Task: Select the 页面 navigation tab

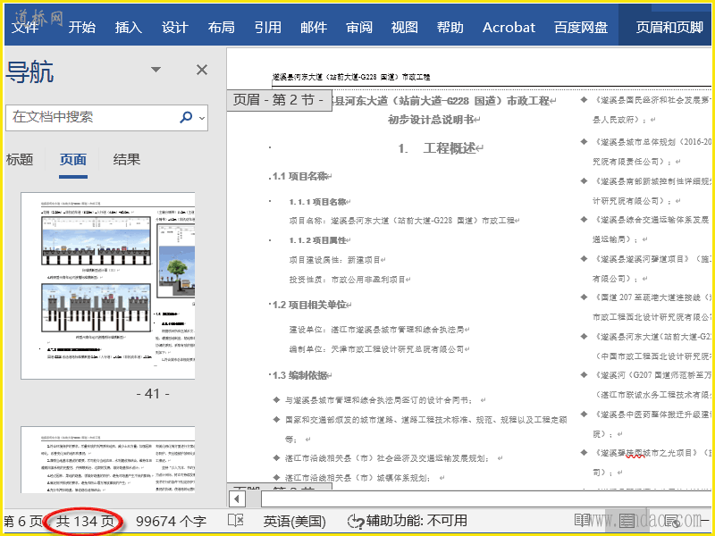Action: pyautogui.click(x=73, y=160)
